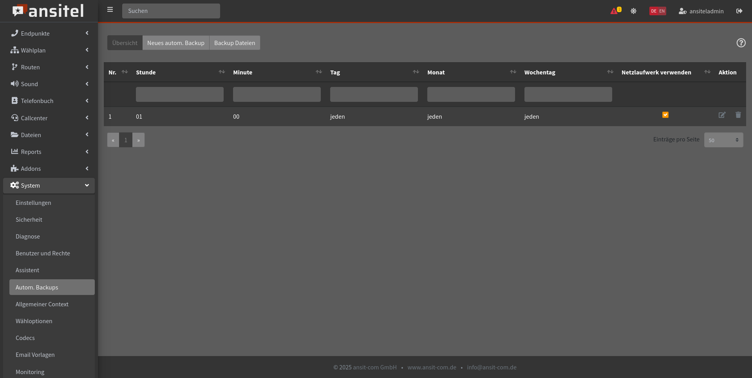Select Autom. Backups submenu item
752x378 pixels.
click(52, 287)
